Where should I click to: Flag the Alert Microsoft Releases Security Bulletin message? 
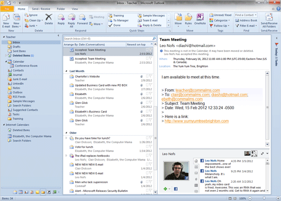(x=151, y=191)
